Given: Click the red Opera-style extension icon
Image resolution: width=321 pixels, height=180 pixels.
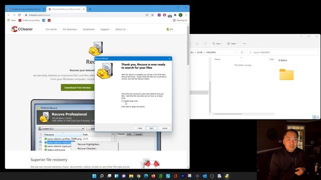Looking at the screenshot, I should 165,15.
